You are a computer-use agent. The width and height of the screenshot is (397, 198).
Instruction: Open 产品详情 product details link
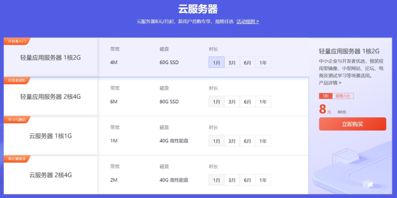(x=330, y=83)
